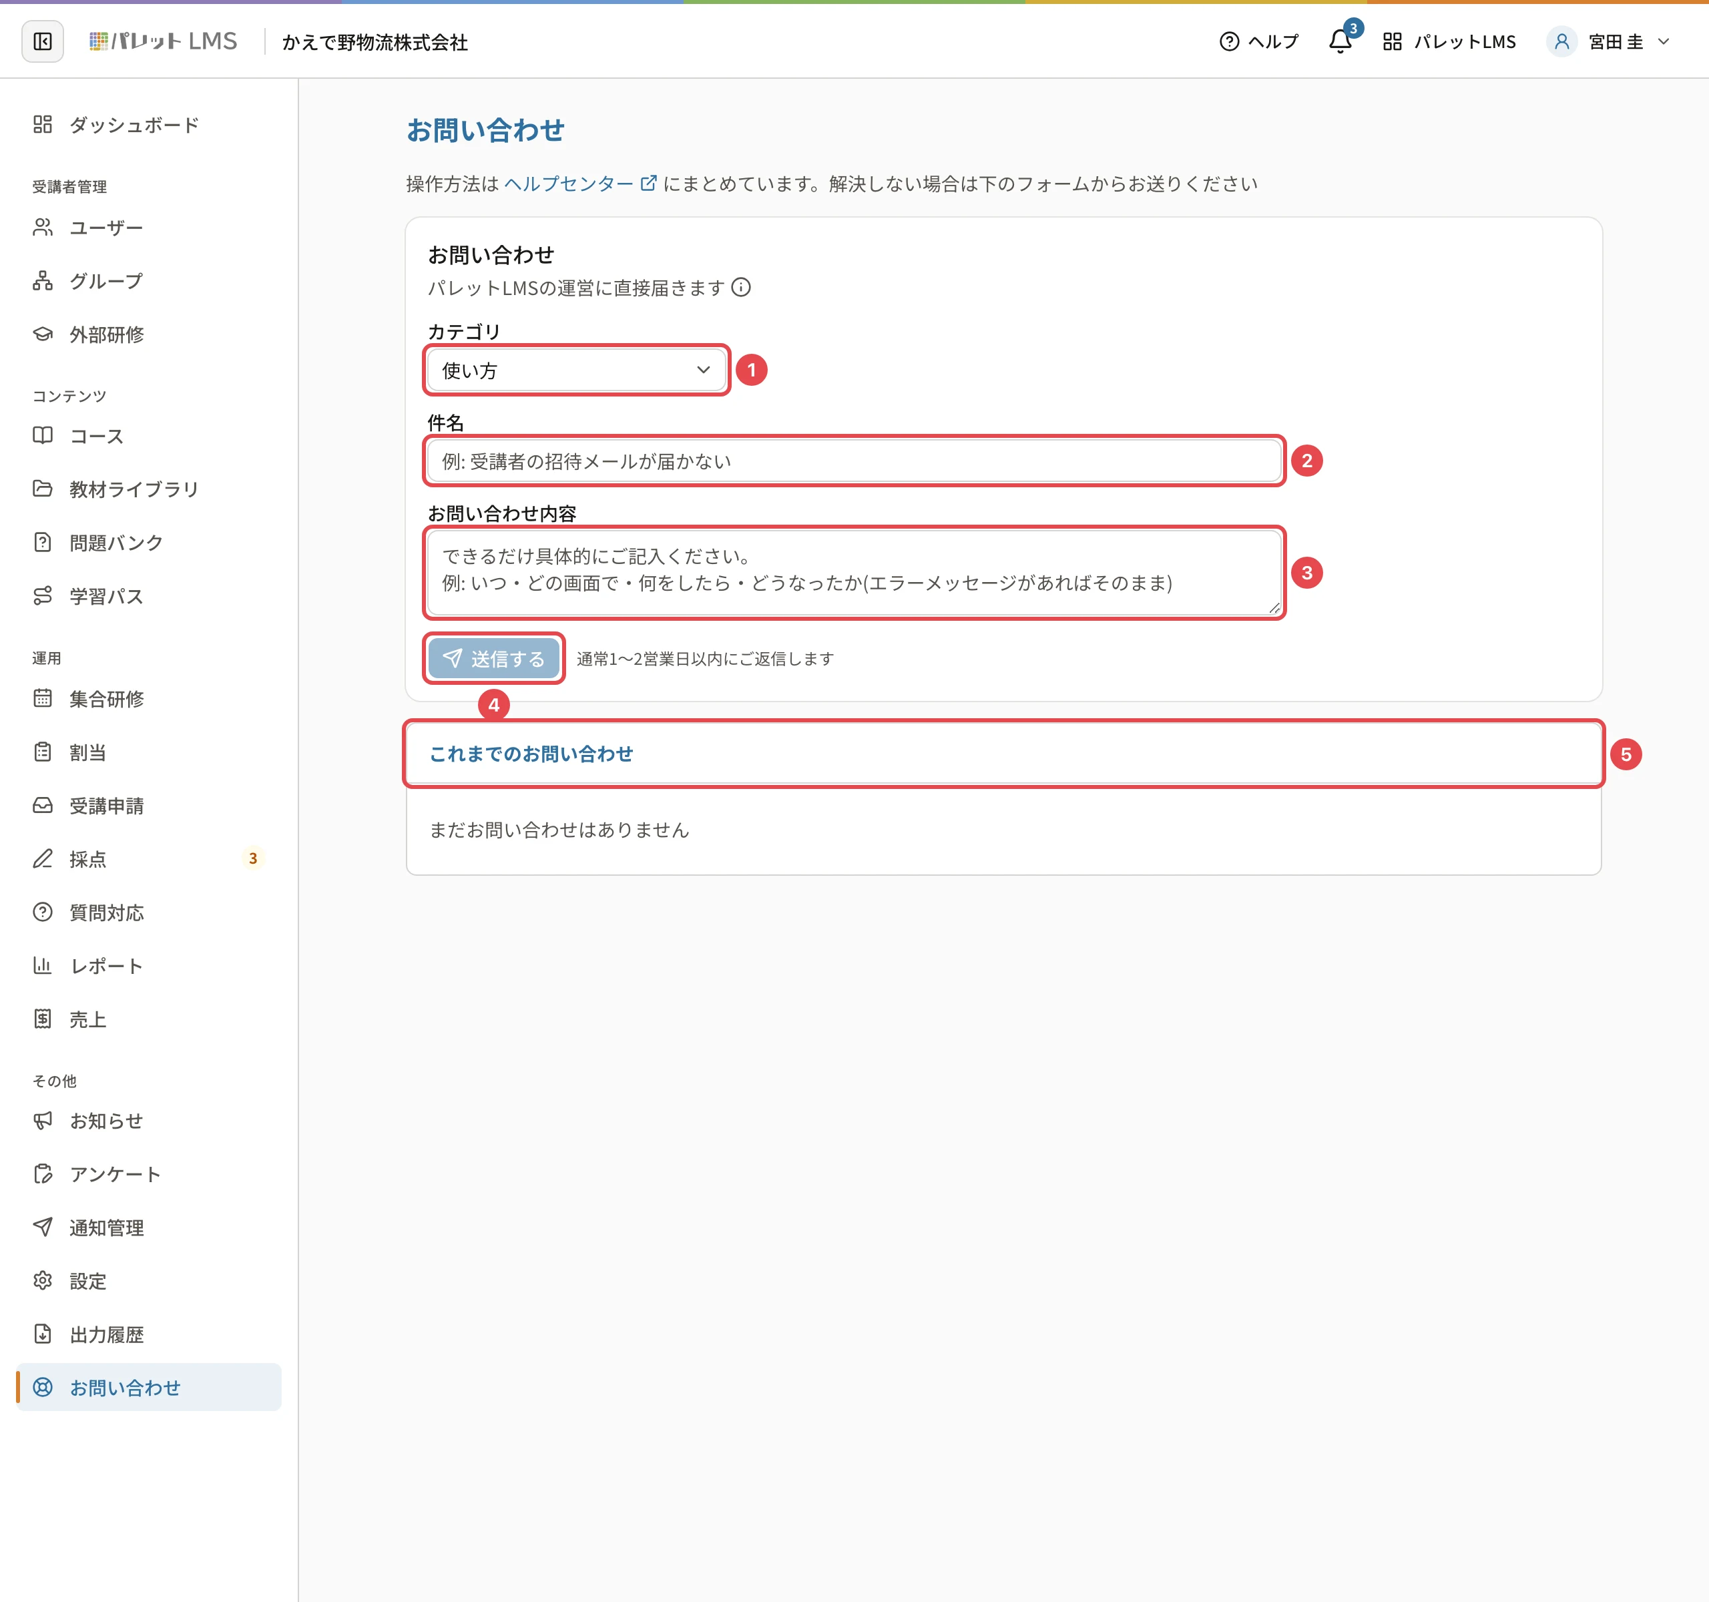Click the 送信する button
This screenshot has width=1709, height=1602.
click(x=493, y=658)
